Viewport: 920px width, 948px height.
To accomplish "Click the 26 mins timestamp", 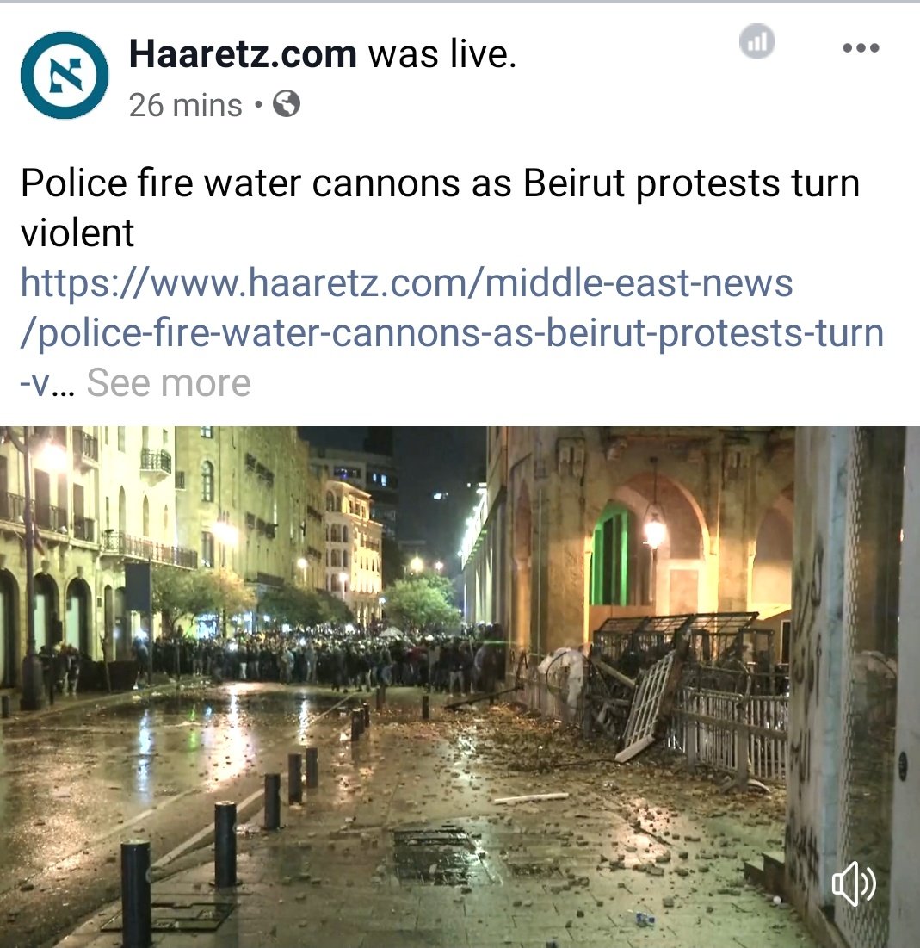I will (x=185, y=105).
